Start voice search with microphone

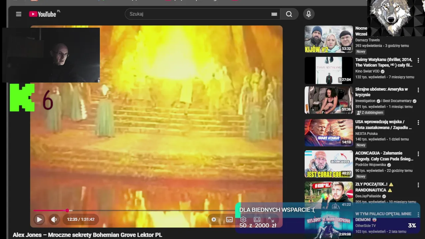(308, 14)
